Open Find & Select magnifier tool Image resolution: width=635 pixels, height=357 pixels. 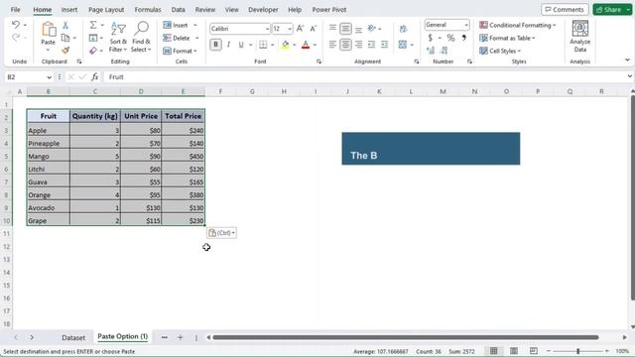[x=141, y=37]
